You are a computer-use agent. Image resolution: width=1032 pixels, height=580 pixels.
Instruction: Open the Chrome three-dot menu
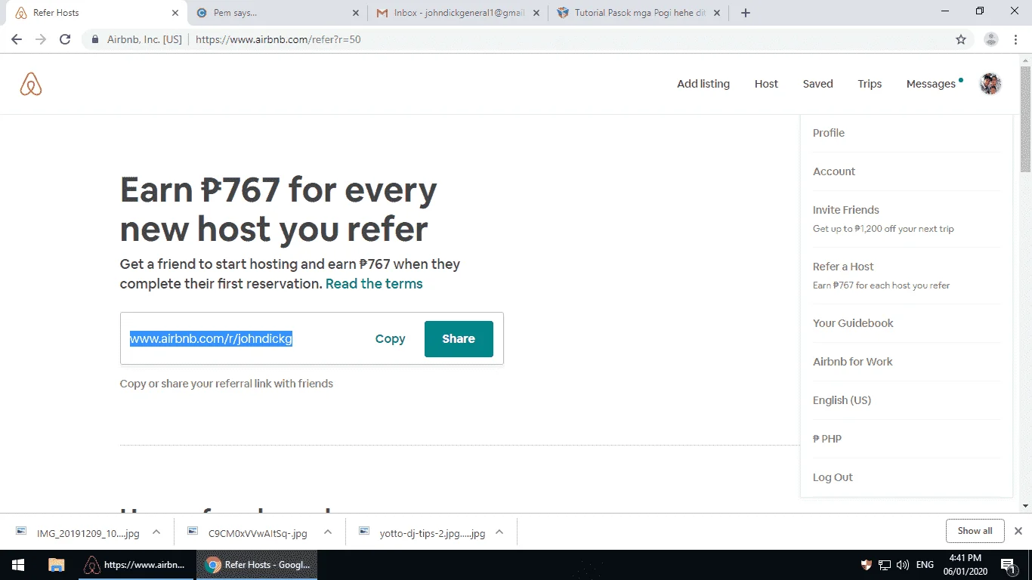tap(1015, 39)
